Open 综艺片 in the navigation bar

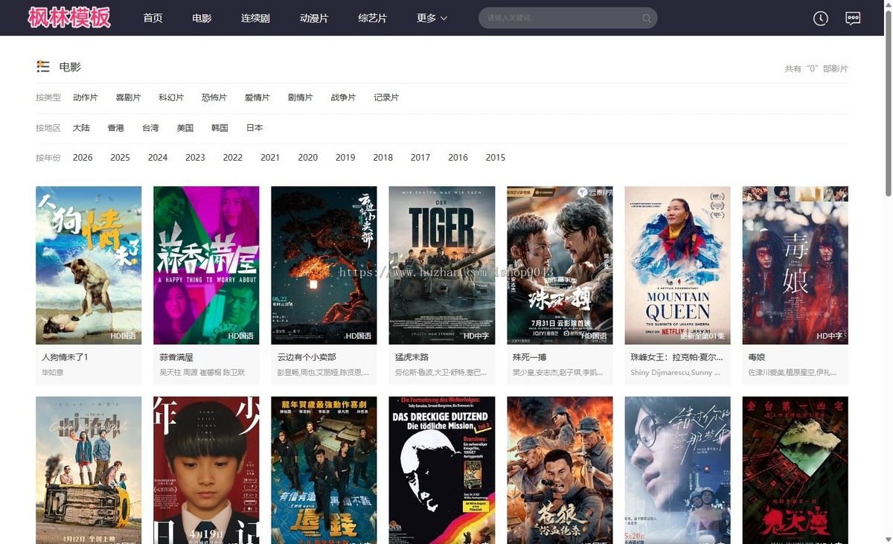click(x=372, y=18)
